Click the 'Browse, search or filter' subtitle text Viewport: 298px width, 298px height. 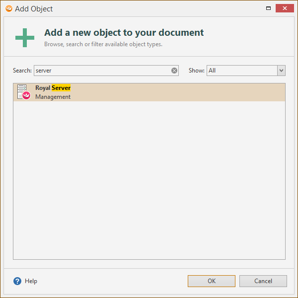coord(103,44)
